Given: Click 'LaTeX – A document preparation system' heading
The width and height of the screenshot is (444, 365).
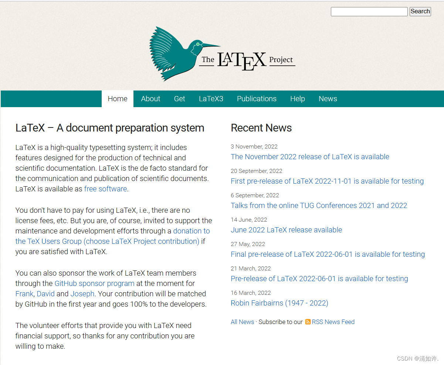Looking at the screenshot, I should pyautogui.click(x=110, y=128).
